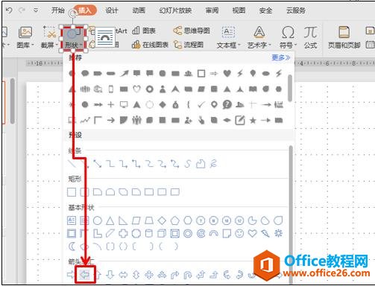Open the 符号 symbol dropdown
Viewport: 375px width, 286px height.
pyautogui.click(x=289, y=37)
